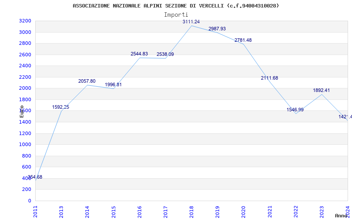This screenshot has height=220, width=352.
Task: Click the y-axis value 1000
Action: point(25,145)
